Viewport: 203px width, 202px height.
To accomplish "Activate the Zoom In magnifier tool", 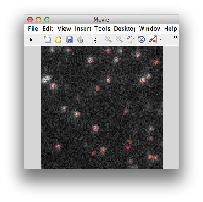I will pos(108,39).
